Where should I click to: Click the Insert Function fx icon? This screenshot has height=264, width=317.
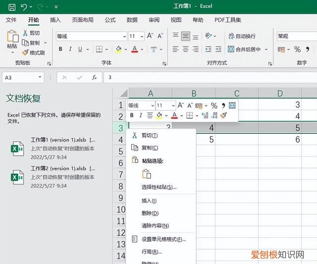[x=94, y=77]
